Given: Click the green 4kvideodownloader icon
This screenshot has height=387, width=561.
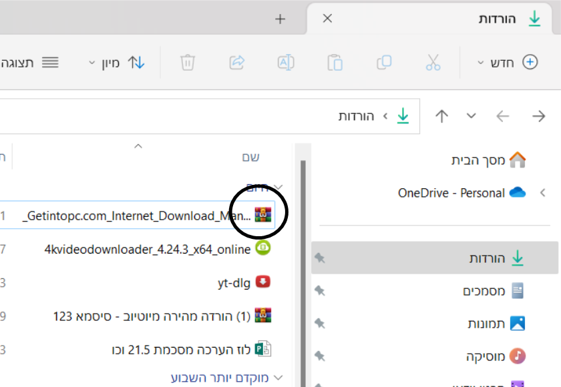Looking at the screenshot, I should pyautogui.click(x=263, y=248).
